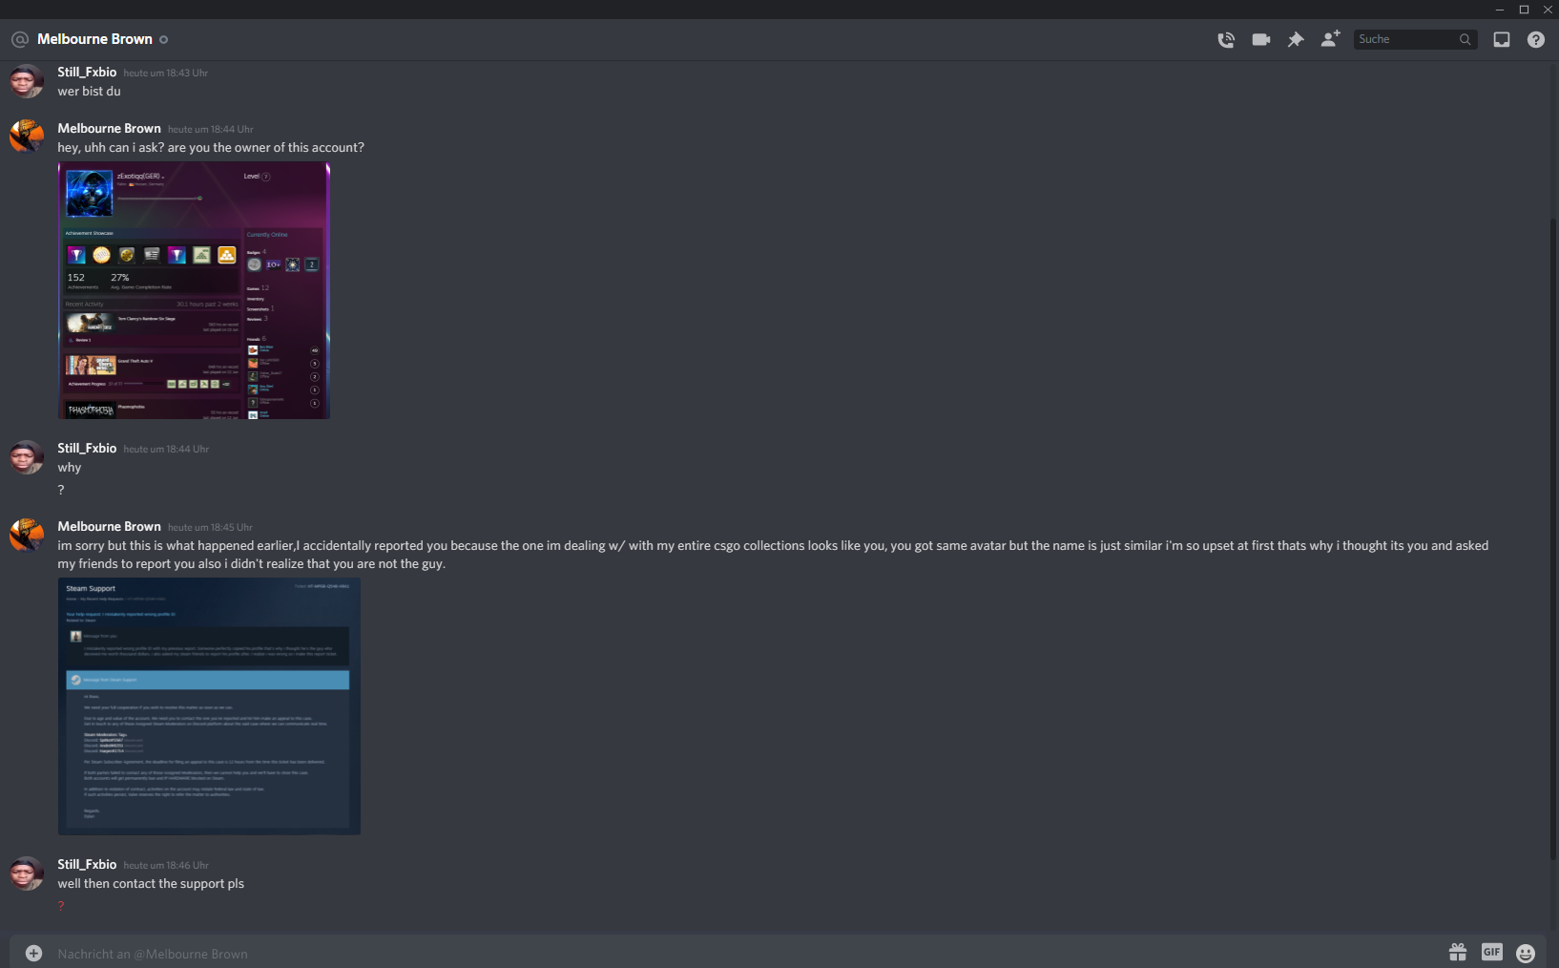Click the Melbourne Brown header title

click(94, 39)
